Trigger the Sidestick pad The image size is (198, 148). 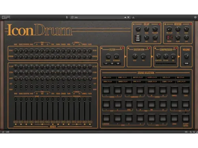pos(106,118)
